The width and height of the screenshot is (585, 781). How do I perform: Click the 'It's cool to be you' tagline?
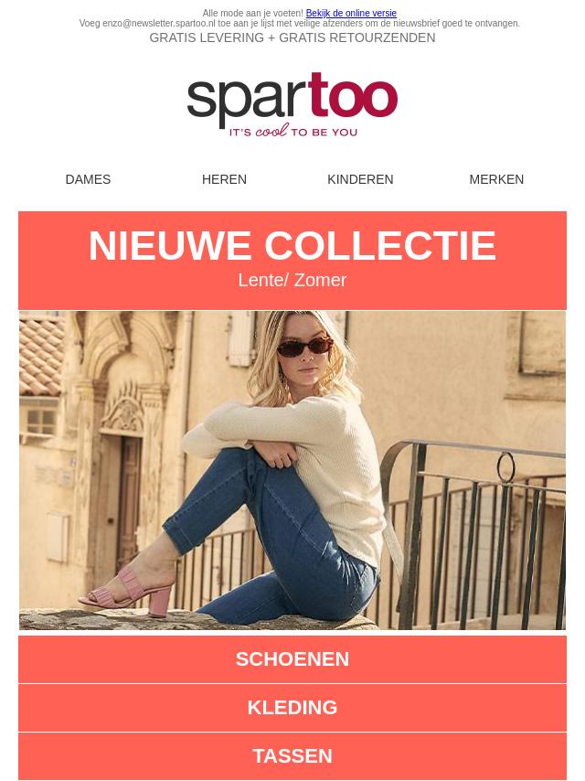(292, 132)
